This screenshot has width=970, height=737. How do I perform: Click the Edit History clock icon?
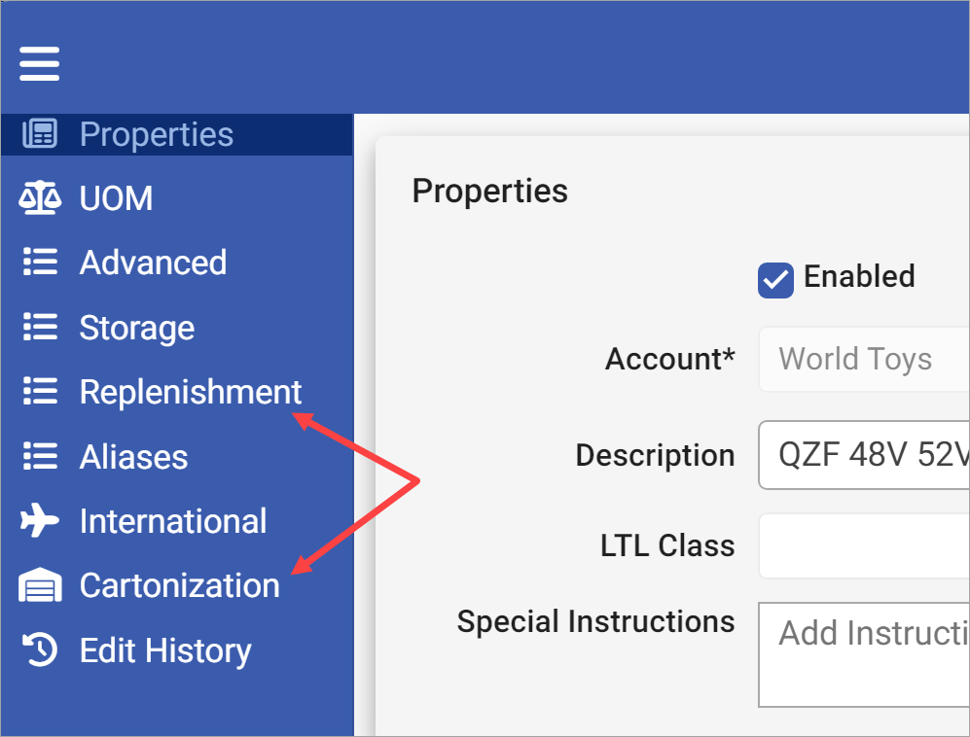tap(39, 649)
